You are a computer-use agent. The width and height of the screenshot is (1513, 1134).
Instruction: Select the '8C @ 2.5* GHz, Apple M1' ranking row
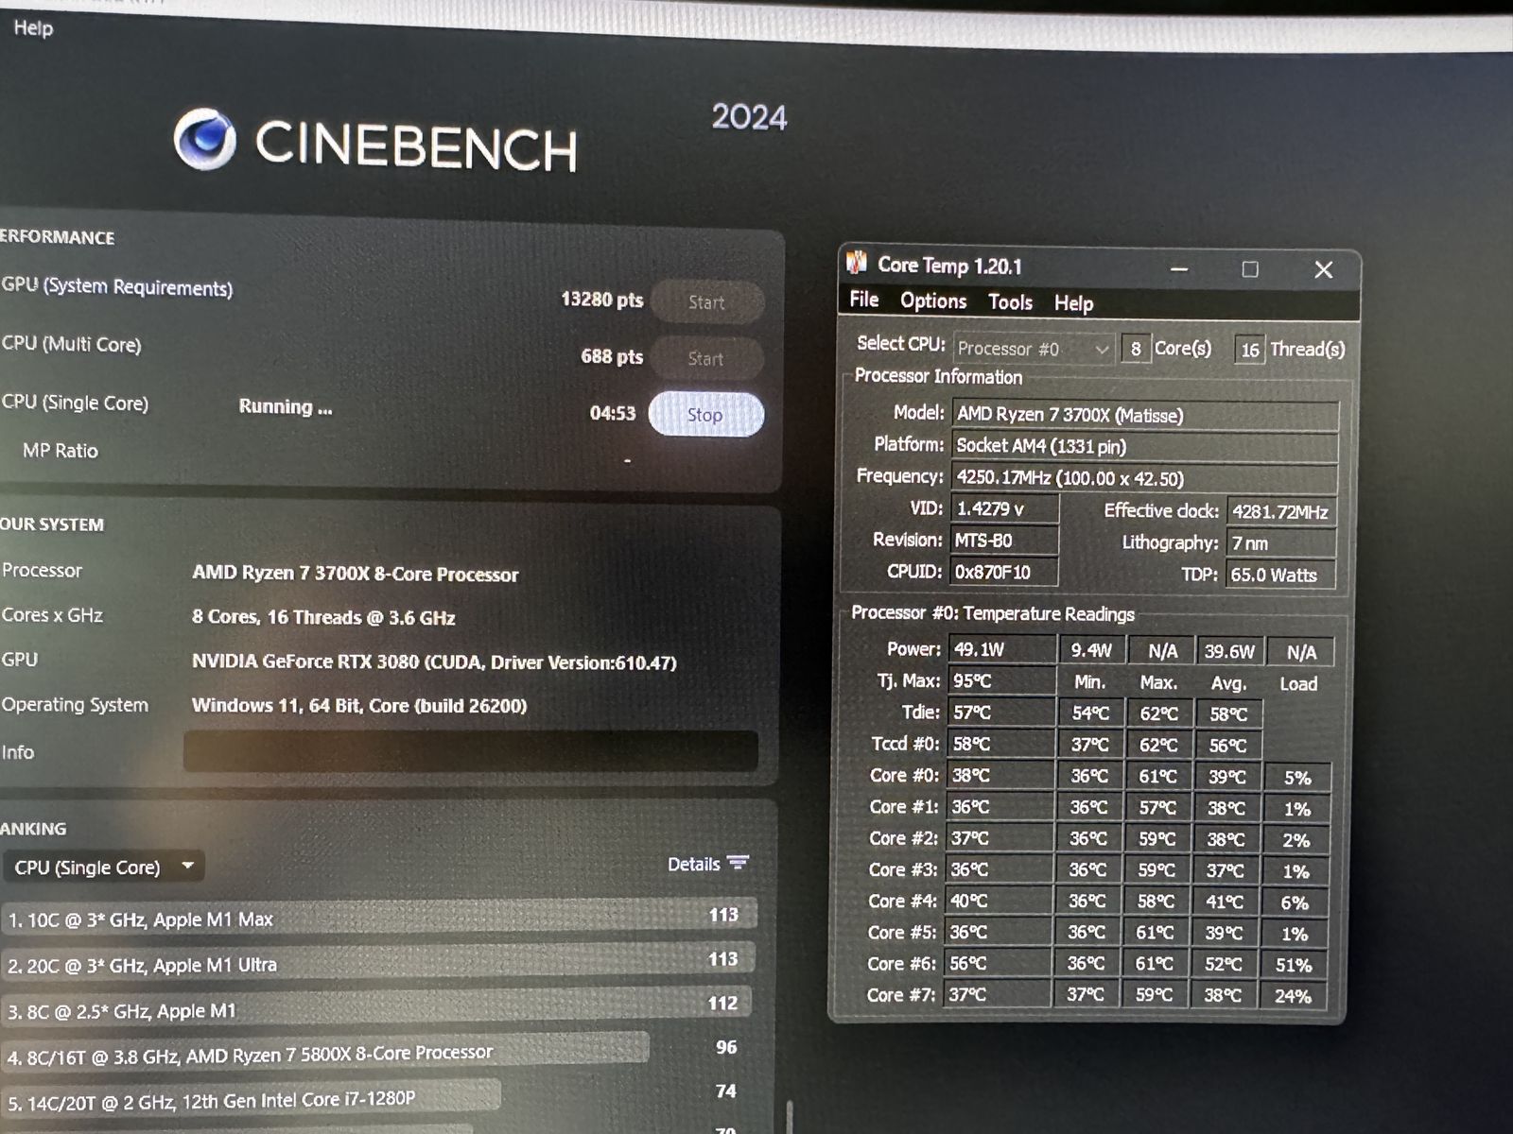point(378,1008)
